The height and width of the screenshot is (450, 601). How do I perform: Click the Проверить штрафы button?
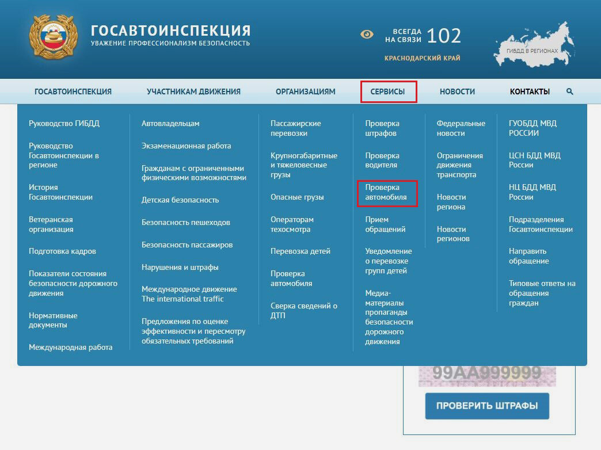(487, 406)
